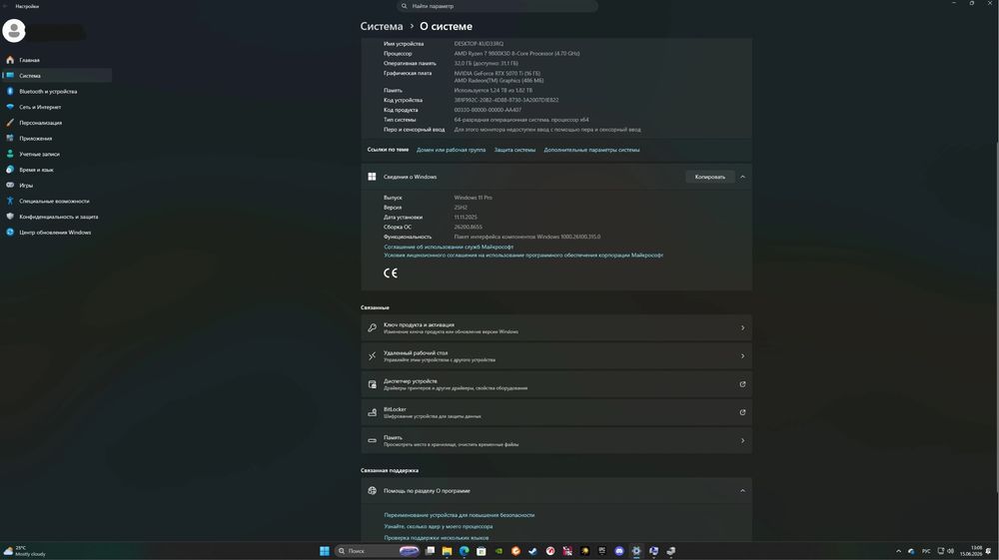Open Приложения section in sidebar
The height and width of the screenshot is (560, 999).
point(56,138)
